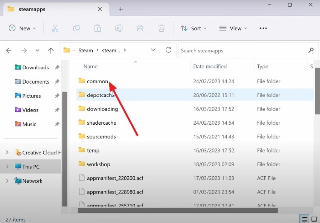
Task: Copy the selected folder with the copy icon
Action: 76,28
